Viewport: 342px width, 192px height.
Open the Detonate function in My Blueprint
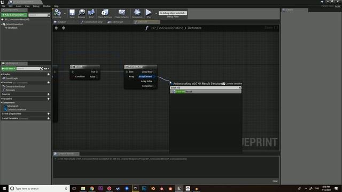pos(10,90)
